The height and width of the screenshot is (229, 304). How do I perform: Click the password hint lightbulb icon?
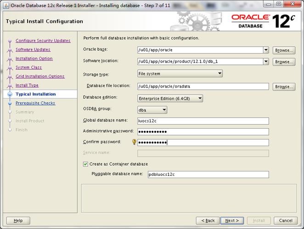coord(135,142)
